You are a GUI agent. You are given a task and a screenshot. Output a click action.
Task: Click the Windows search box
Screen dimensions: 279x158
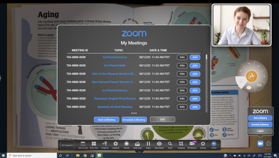click(32, 155)
